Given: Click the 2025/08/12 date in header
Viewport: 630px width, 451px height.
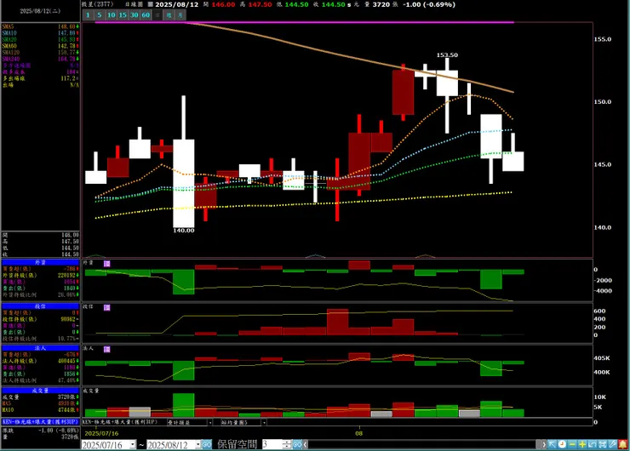Looking at the screenshot, I should point(177,4).
